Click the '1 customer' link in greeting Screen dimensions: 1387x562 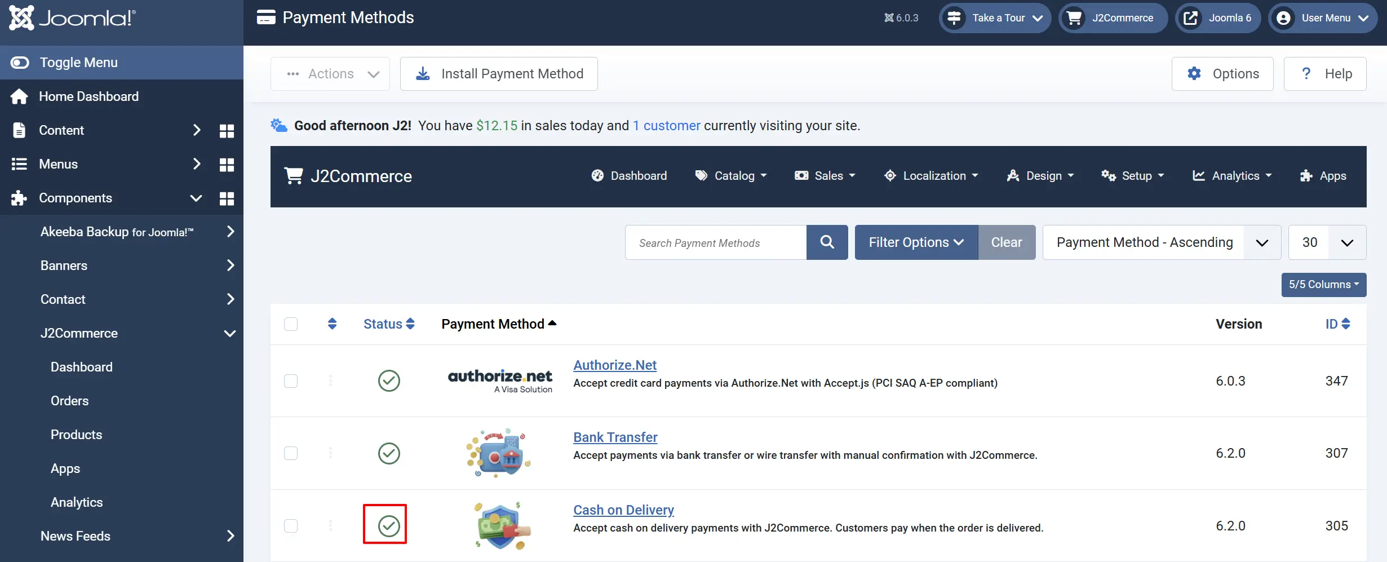(x=666, y=126)
